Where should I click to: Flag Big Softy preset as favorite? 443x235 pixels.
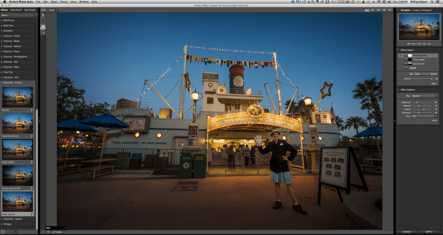[x=32, y=110]
